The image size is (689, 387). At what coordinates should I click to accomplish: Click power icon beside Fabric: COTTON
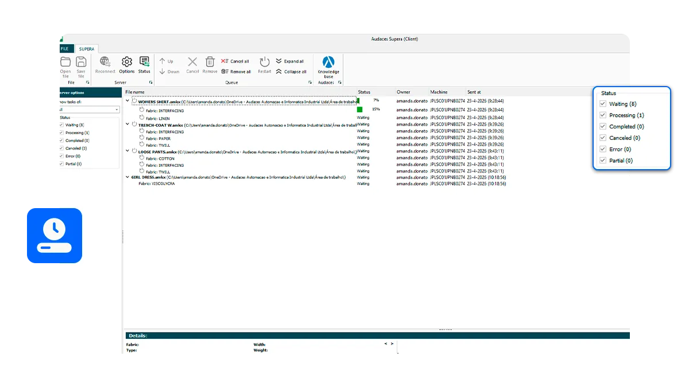pos(142,158)
